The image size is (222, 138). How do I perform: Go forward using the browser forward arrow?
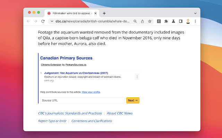35,21
